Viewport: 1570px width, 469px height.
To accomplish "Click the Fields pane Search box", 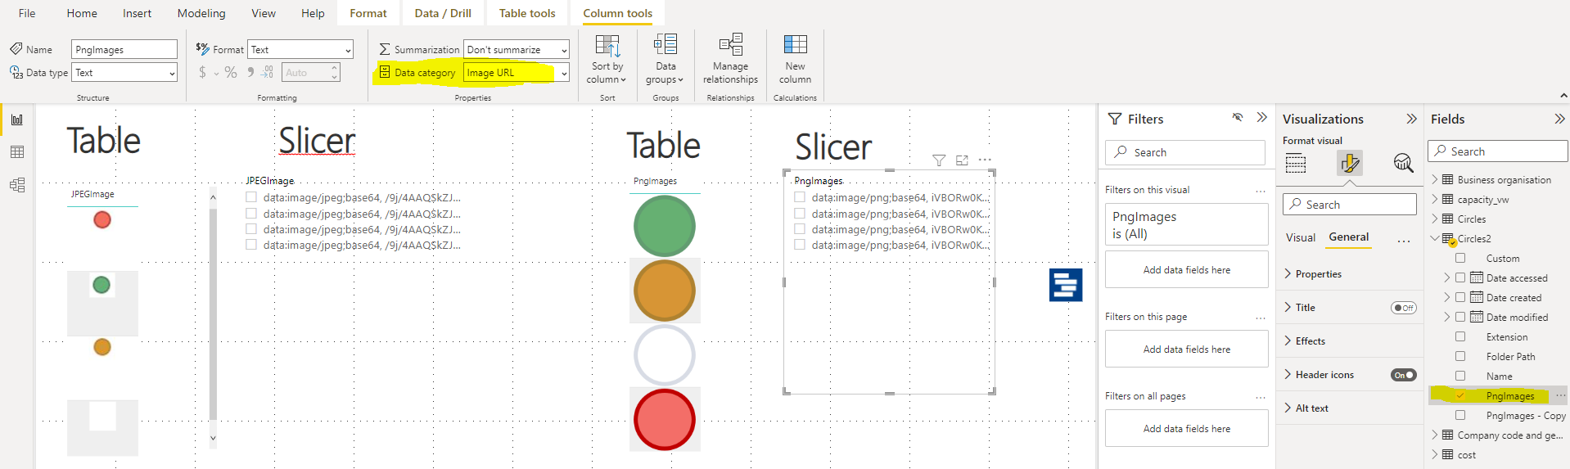I will (x=1498, y=151).
